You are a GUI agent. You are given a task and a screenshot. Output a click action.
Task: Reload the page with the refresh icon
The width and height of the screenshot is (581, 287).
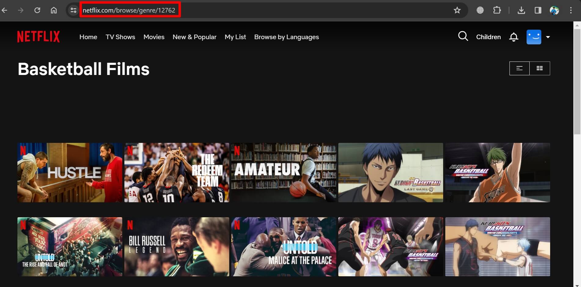pos(37,10)
